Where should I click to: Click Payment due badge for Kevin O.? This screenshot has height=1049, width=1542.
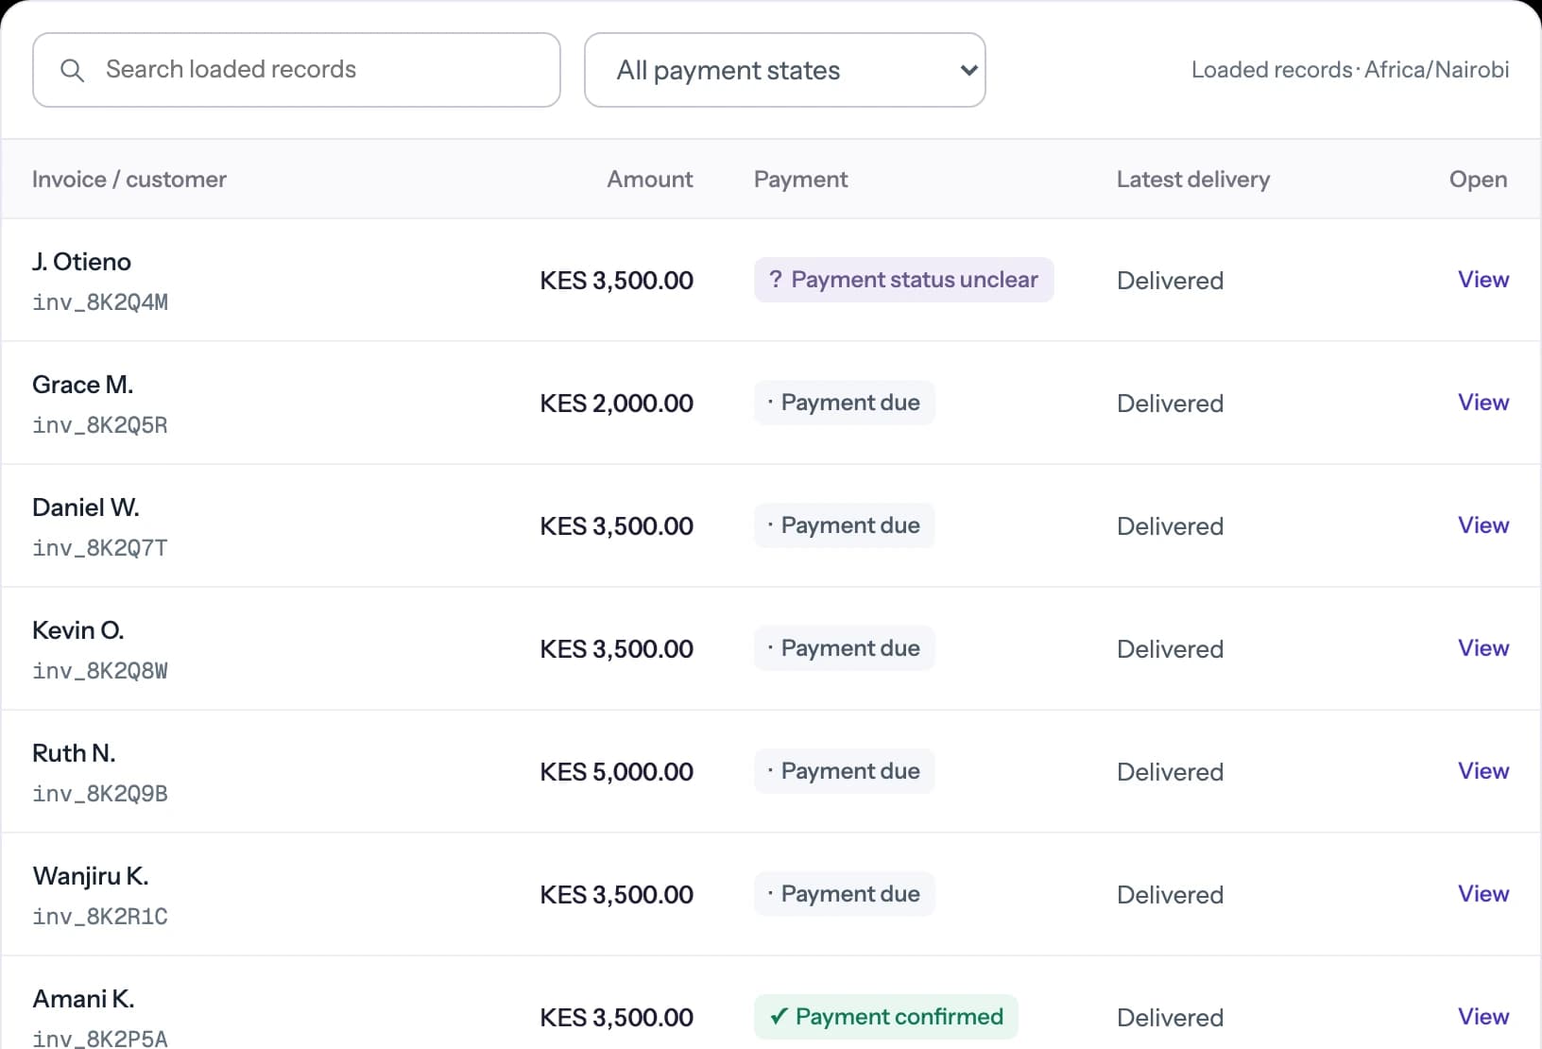[845, 648]
